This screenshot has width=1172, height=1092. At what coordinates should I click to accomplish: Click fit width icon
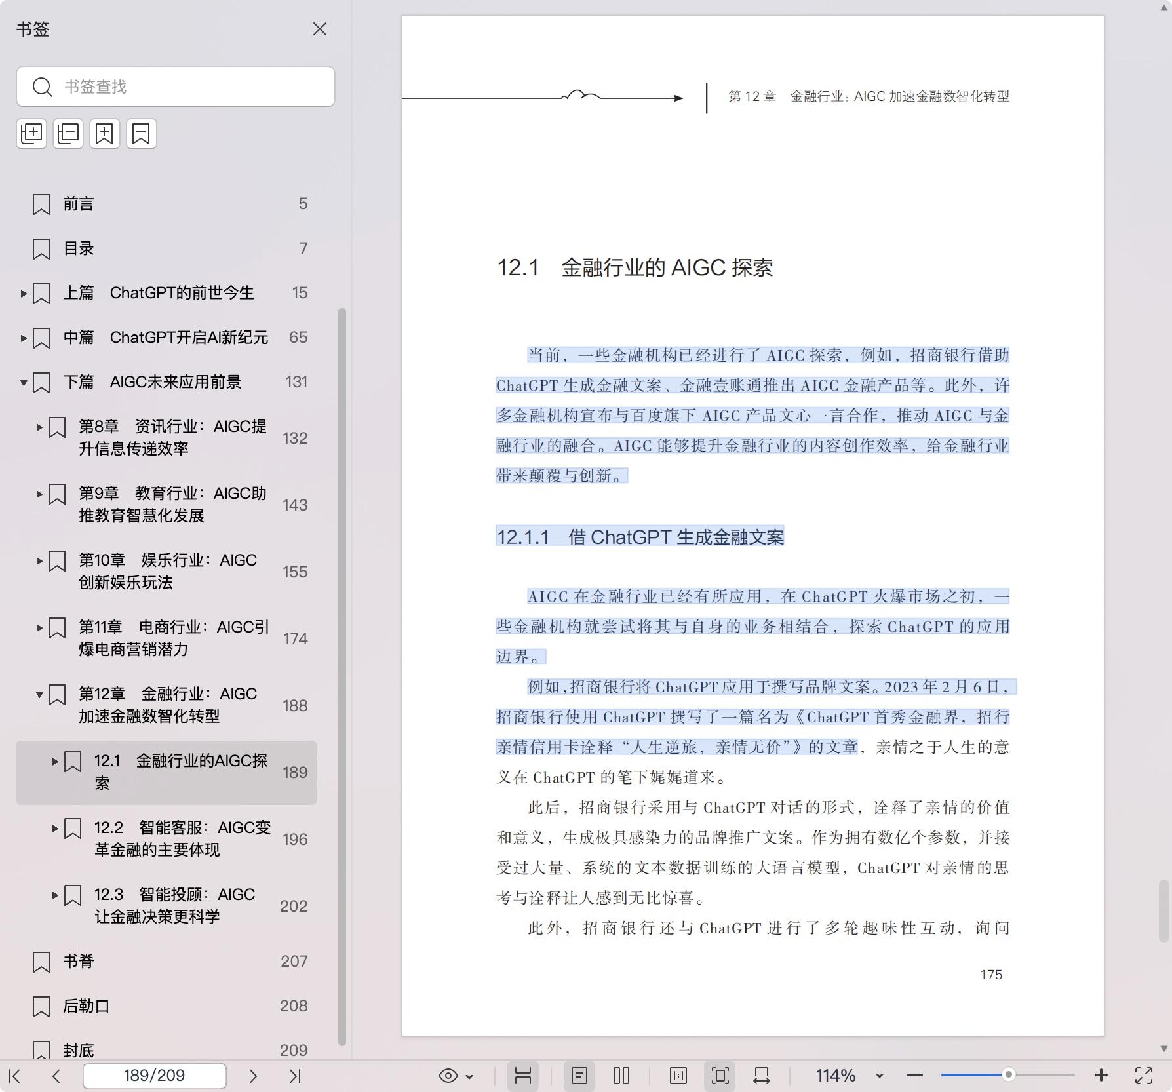(762, 1076)
